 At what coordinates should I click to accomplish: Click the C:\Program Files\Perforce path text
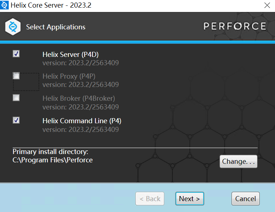click(53, 160)
